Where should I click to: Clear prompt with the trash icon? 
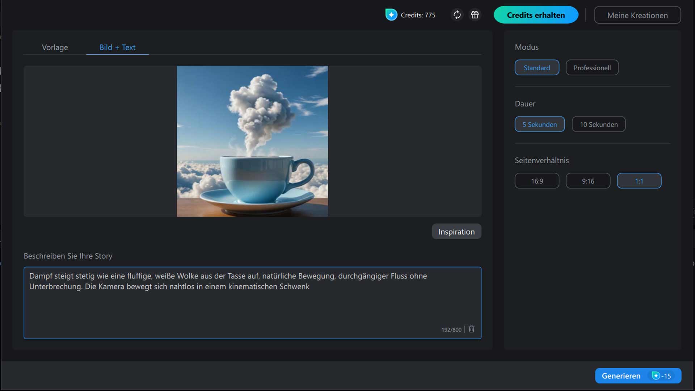[471, 329]
